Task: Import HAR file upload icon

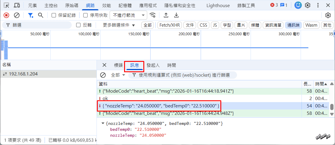Action: 166,15
